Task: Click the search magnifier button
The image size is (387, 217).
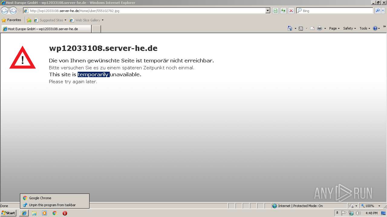Action: point(378,11)
